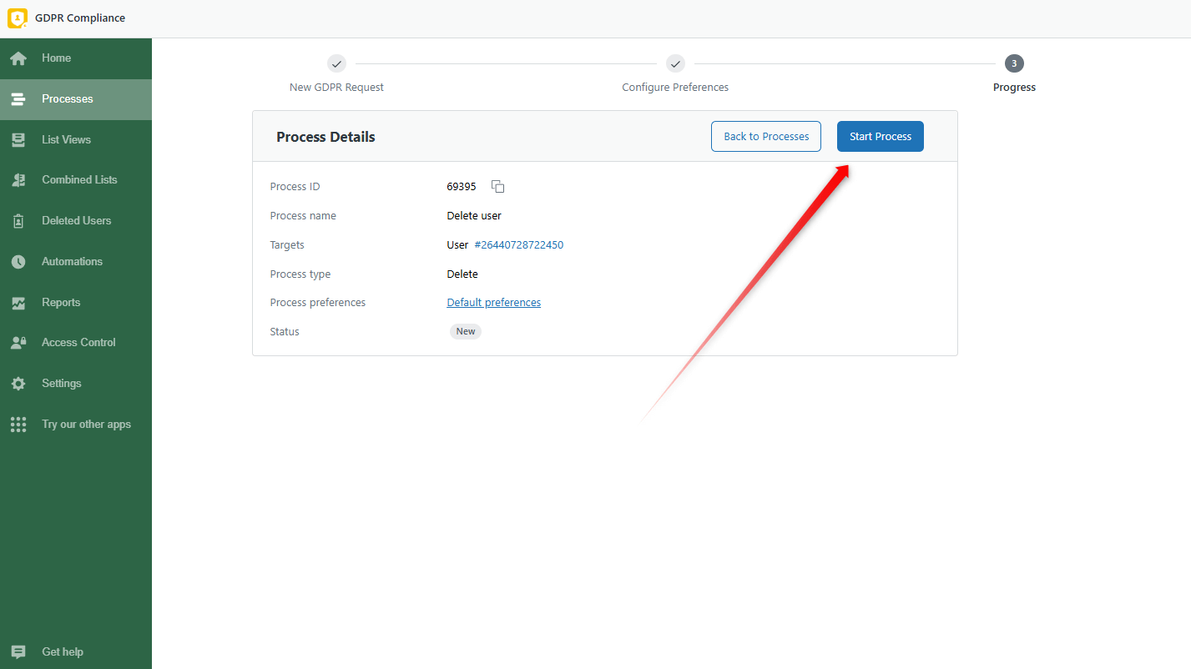Click the Configure Preferences step label
The width and height of the screenshot is (1191, 669).
click(675, 88)
